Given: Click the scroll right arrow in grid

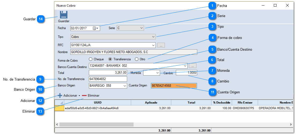Looking at the screenshot, I should pyautogui.click(x=291, y=125).
